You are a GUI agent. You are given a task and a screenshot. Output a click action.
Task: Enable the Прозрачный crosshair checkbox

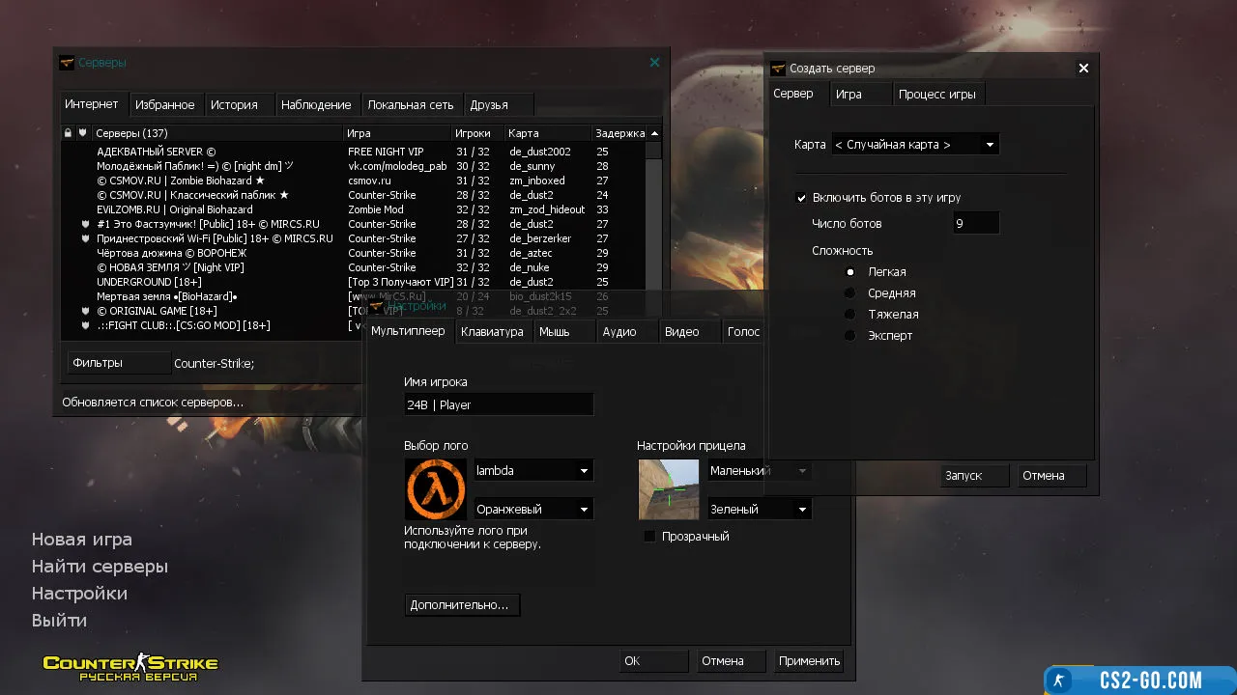(x=649, y=536)
